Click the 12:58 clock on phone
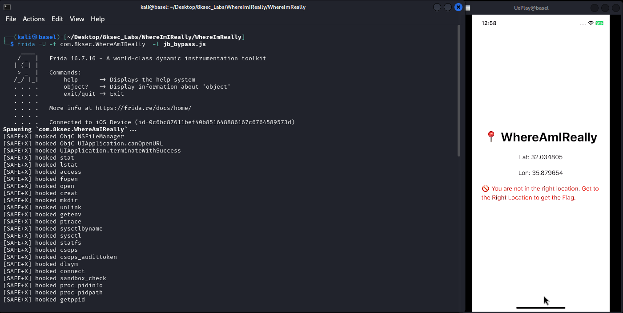Screen dimensions: 623x313 click(489, 23)
